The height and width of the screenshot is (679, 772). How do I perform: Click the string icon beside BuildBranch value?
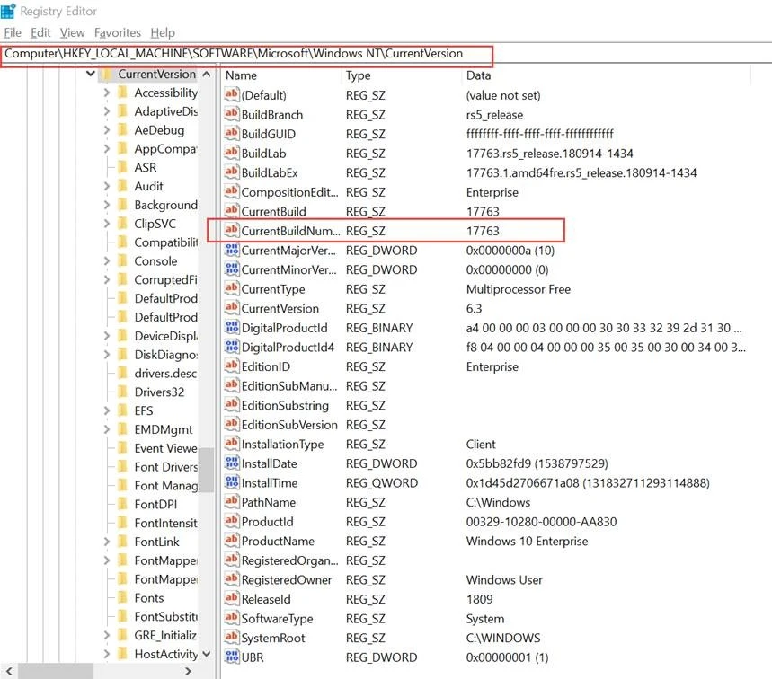pyautogui.click(x=231, y=115)
